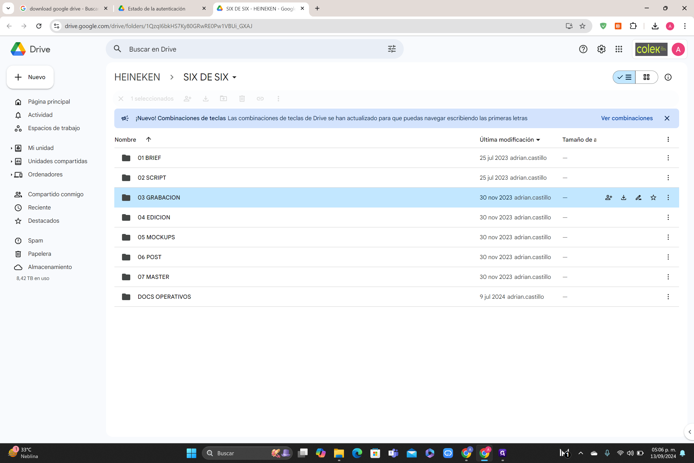Download the 03 GRABACION folder from its row
This screenshot has height=463, width=694.
click(x=623, y=198)
